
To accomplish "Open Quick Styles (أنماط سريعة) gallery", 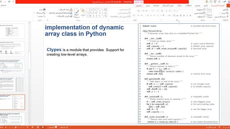I will click(x=77, y=13).
